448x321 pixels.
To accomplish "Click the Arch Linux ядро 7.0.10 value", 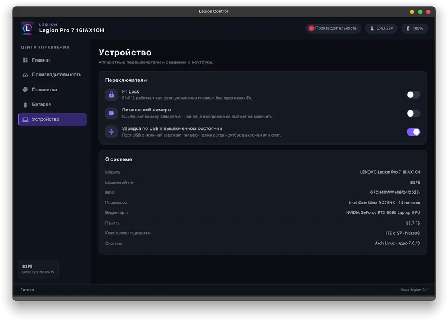I will 398,243.
